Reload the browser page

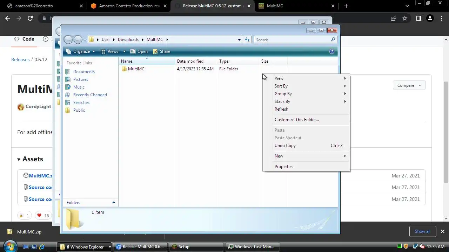click(x=30, y=18)
